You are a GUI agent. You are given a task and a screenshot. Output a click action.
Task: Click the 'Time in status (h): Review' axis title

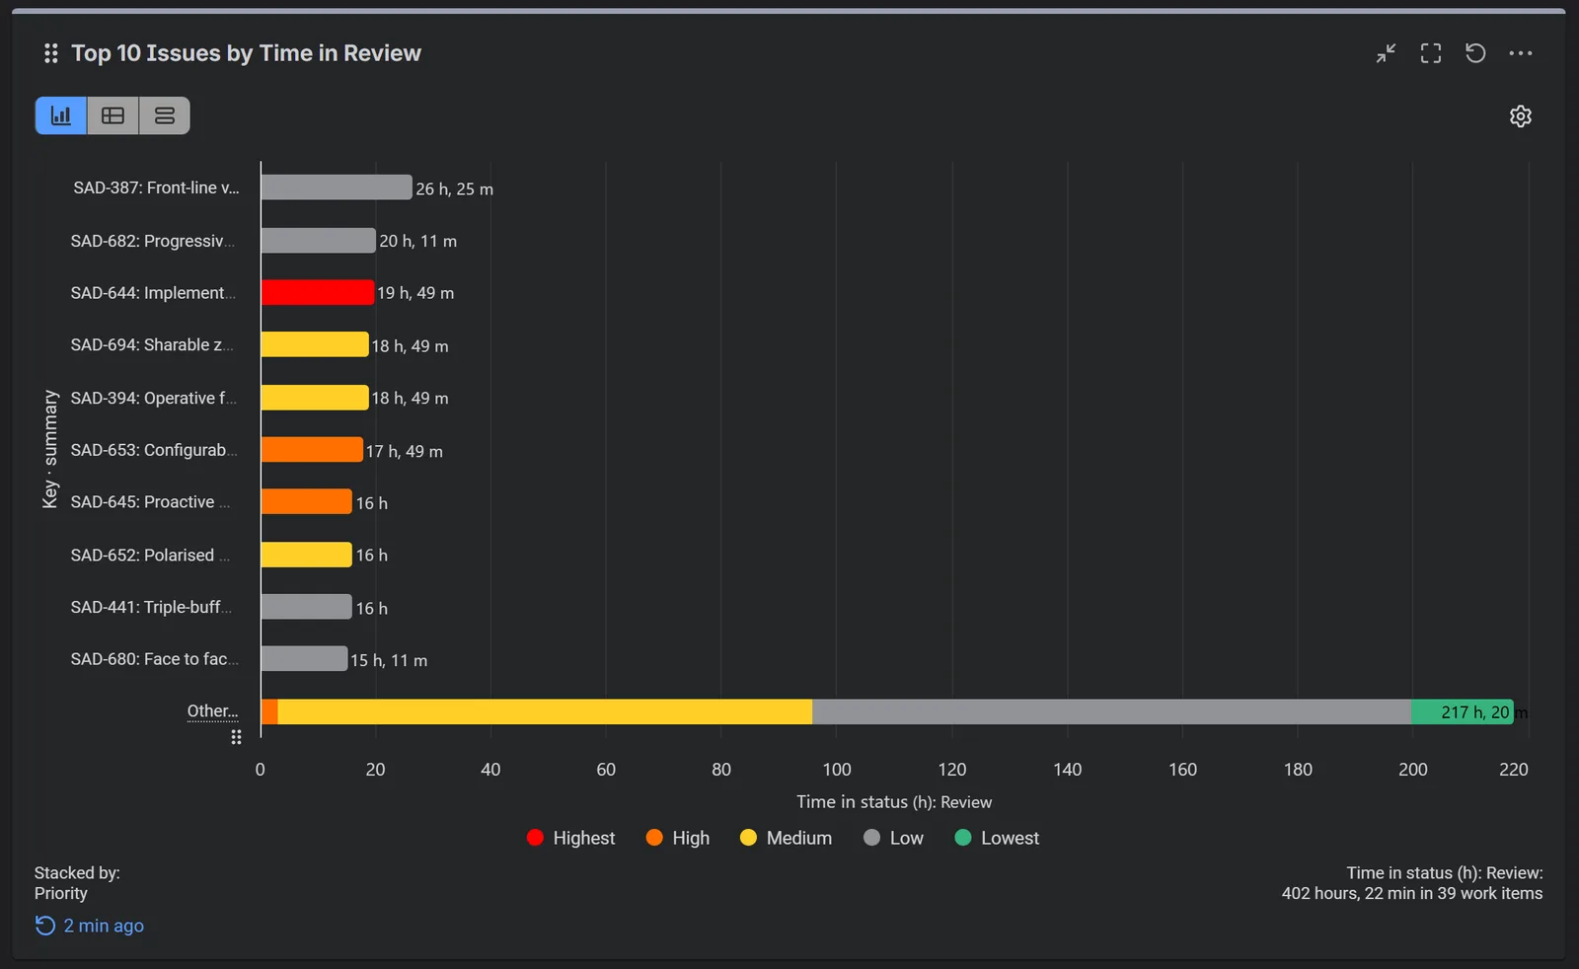tap(894, 802)
